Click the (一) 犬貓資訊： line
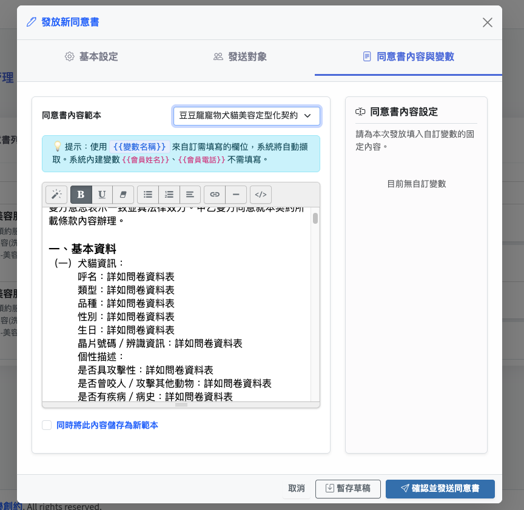This screenshot has width=524, height=510. pos(89,263)
